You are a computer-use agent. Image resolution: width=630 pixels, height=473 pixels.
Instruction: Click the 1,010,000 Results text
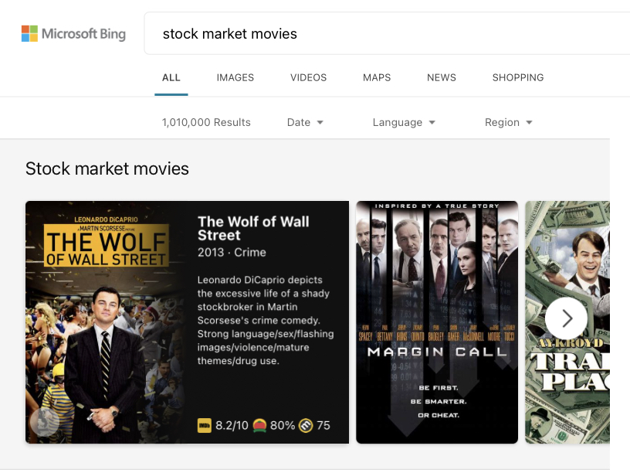click(206, 122)
